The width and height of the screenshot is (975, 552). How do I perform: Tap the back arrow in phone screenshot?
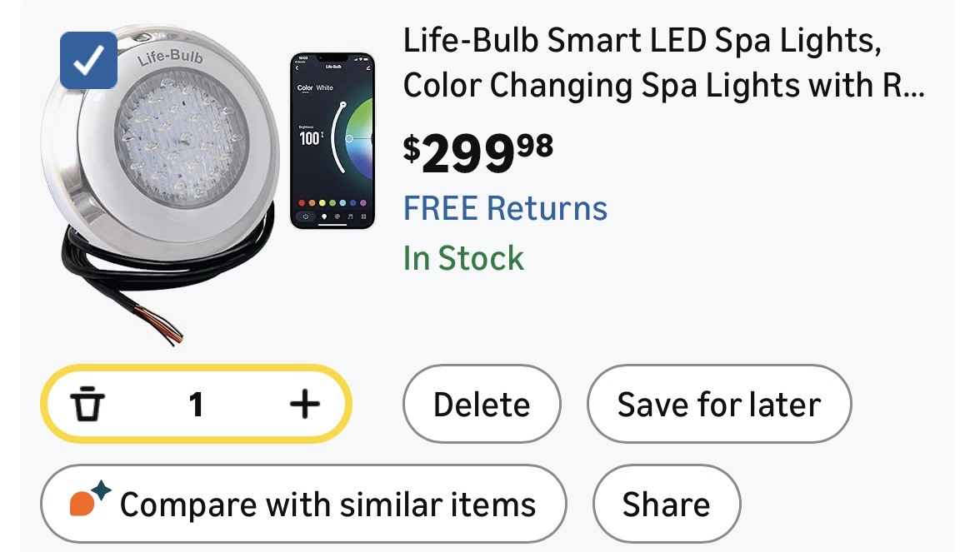point(299,67)
